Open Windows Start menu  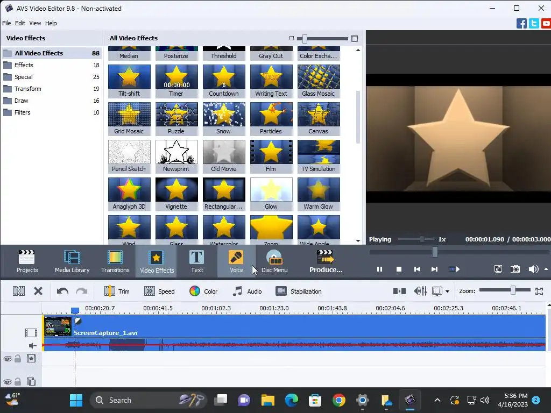(x=76, y=400)
